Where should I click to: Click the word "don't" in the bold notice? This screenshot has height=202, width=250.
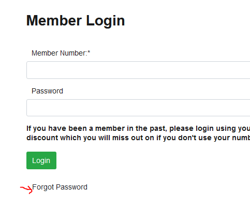tap(186, 138)
